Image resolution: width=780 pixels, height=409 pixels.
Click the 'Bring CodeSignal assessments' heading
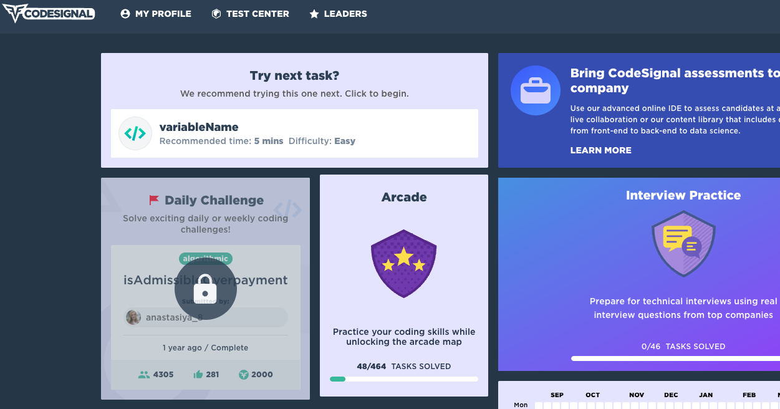coord(675,80)
